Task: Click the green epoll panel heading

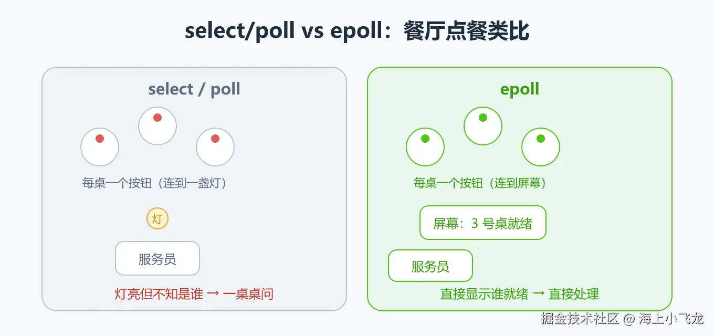Action: point(520,89)
